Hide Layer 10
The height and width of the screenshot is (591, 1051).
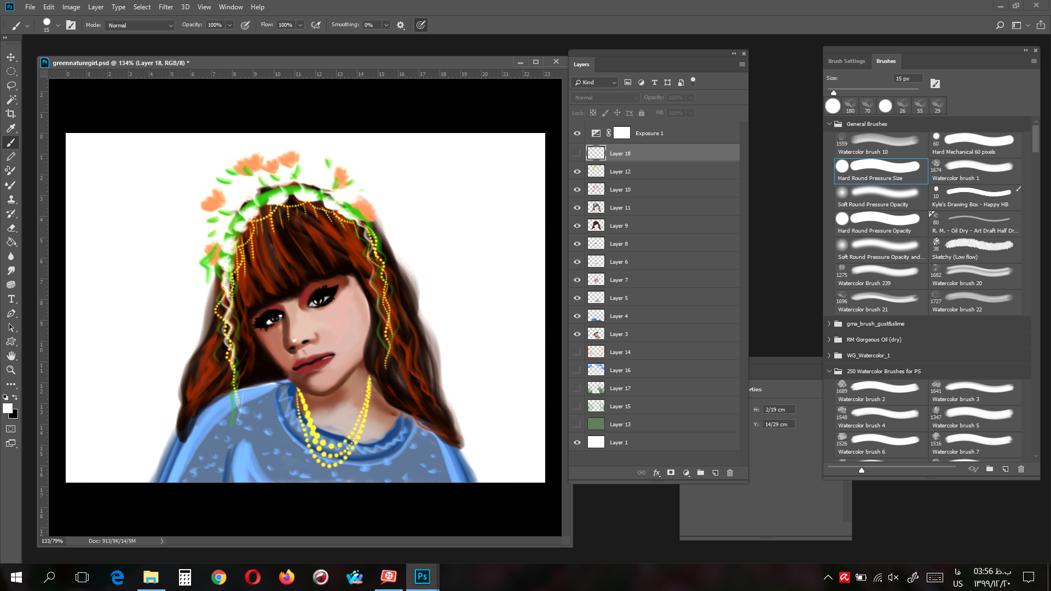click(x=577, y=190)
